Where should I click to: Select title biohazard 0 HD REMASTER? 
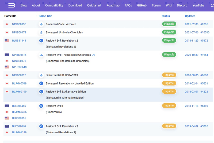[x=62, y=75]
